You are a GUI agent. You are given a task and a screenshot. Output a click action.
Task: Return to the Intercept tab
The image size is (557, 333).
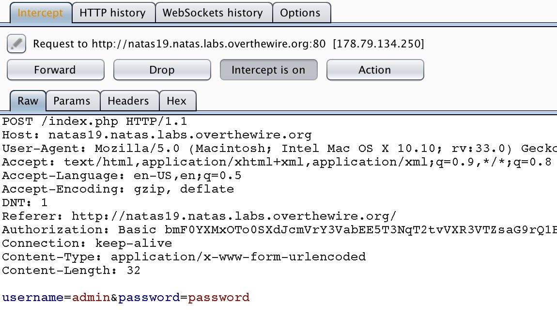tap(41, 13)
